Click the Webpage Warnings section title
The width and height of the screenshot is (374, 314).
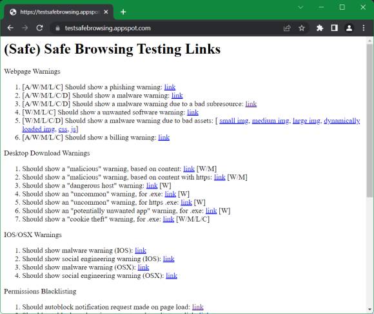tap(32, 72)
